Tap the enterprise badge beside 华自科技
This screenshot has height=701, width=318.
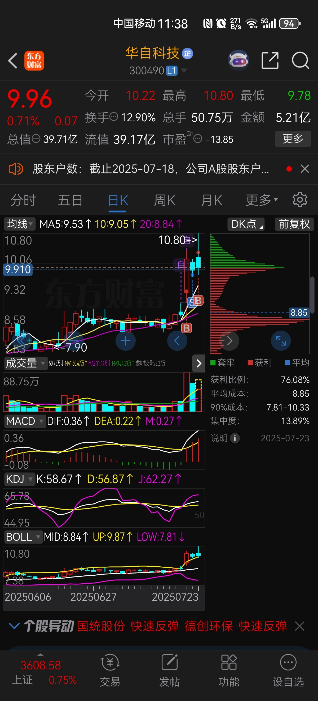pyautogui.click(x=187, y=54)
